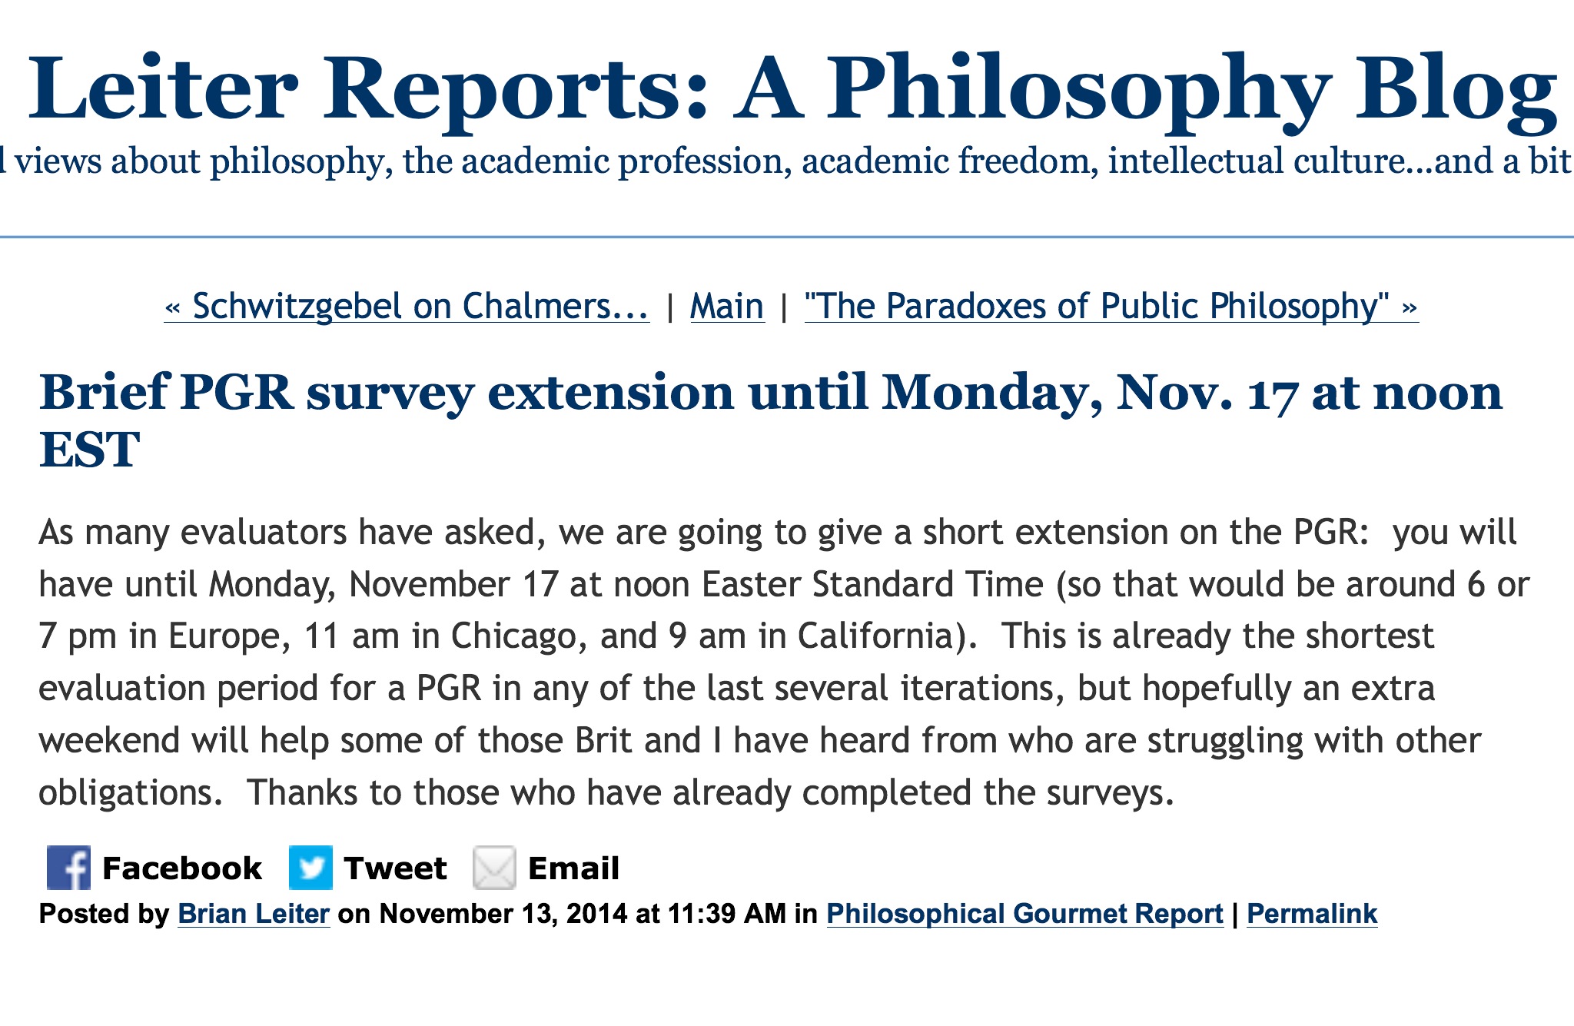Click the Brief PGR survey extension headline

pyautogui.click(x=770, y=393)
